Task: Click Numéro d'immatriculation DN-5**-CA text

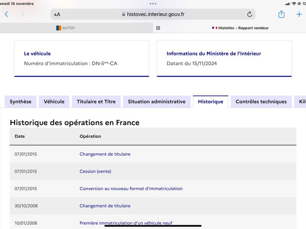Action: click(71, 63)
